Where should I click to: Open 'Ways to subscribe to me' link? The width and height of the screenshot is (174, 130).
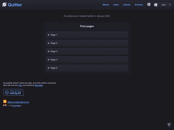(18, 102)
